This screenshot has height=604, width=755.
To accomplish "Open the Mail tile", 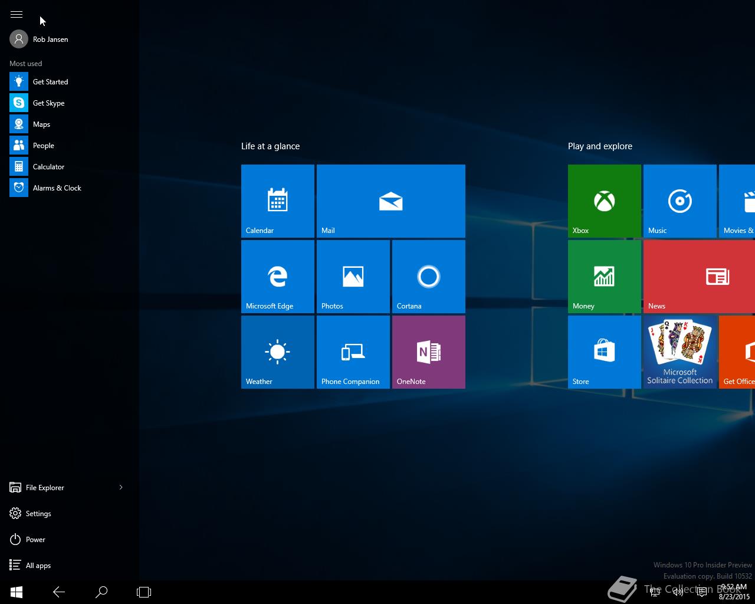I will click(391, 201).
